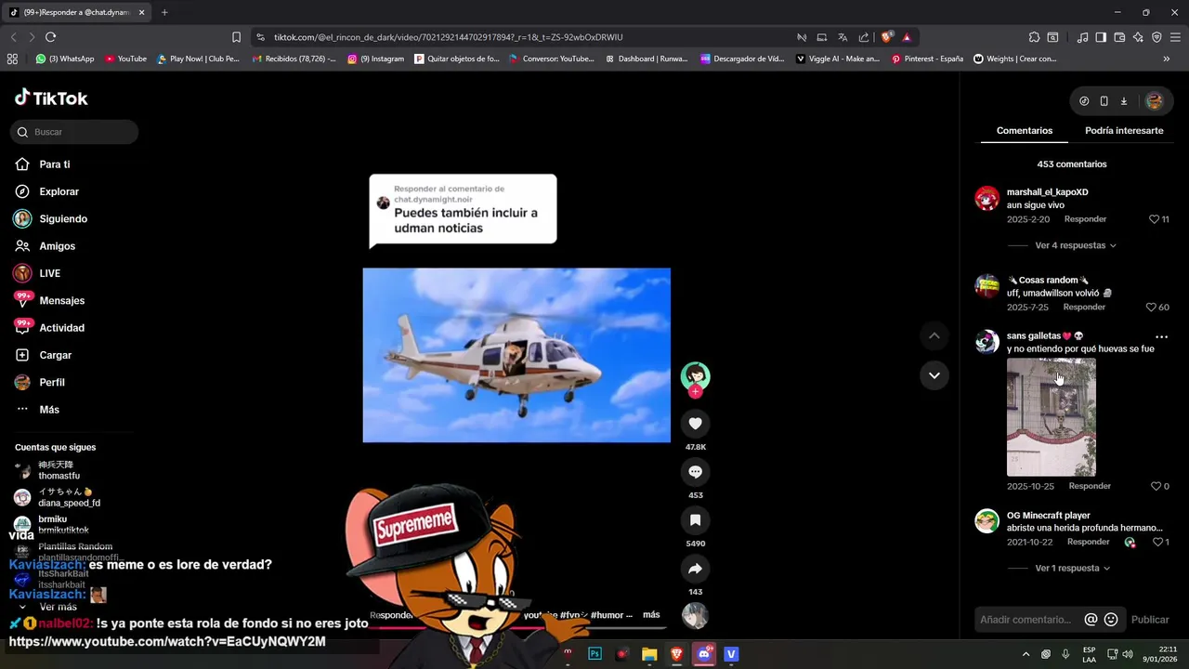Screen dimensions: 1189x669
Task: Save the video with the bookmark icon
Action: coord(695,520)
